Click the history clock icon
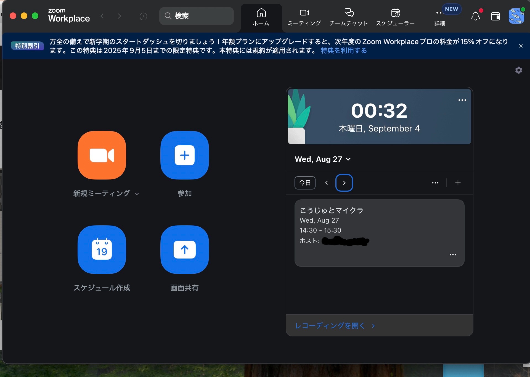Screen dimensions: 530x377 (x=143, y=16)
